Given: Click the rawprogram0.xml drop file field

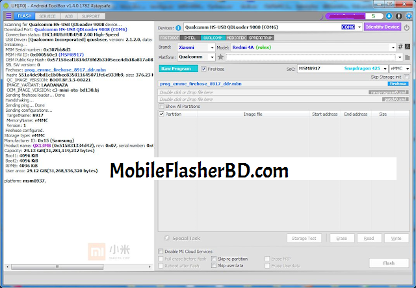Looking at the screenshot, I should pyautogui.click(x=283, y=92).
